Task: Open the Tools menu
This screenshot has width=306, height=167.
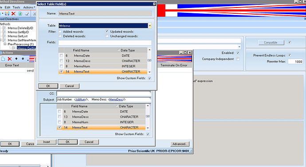Action: (16, 7)
